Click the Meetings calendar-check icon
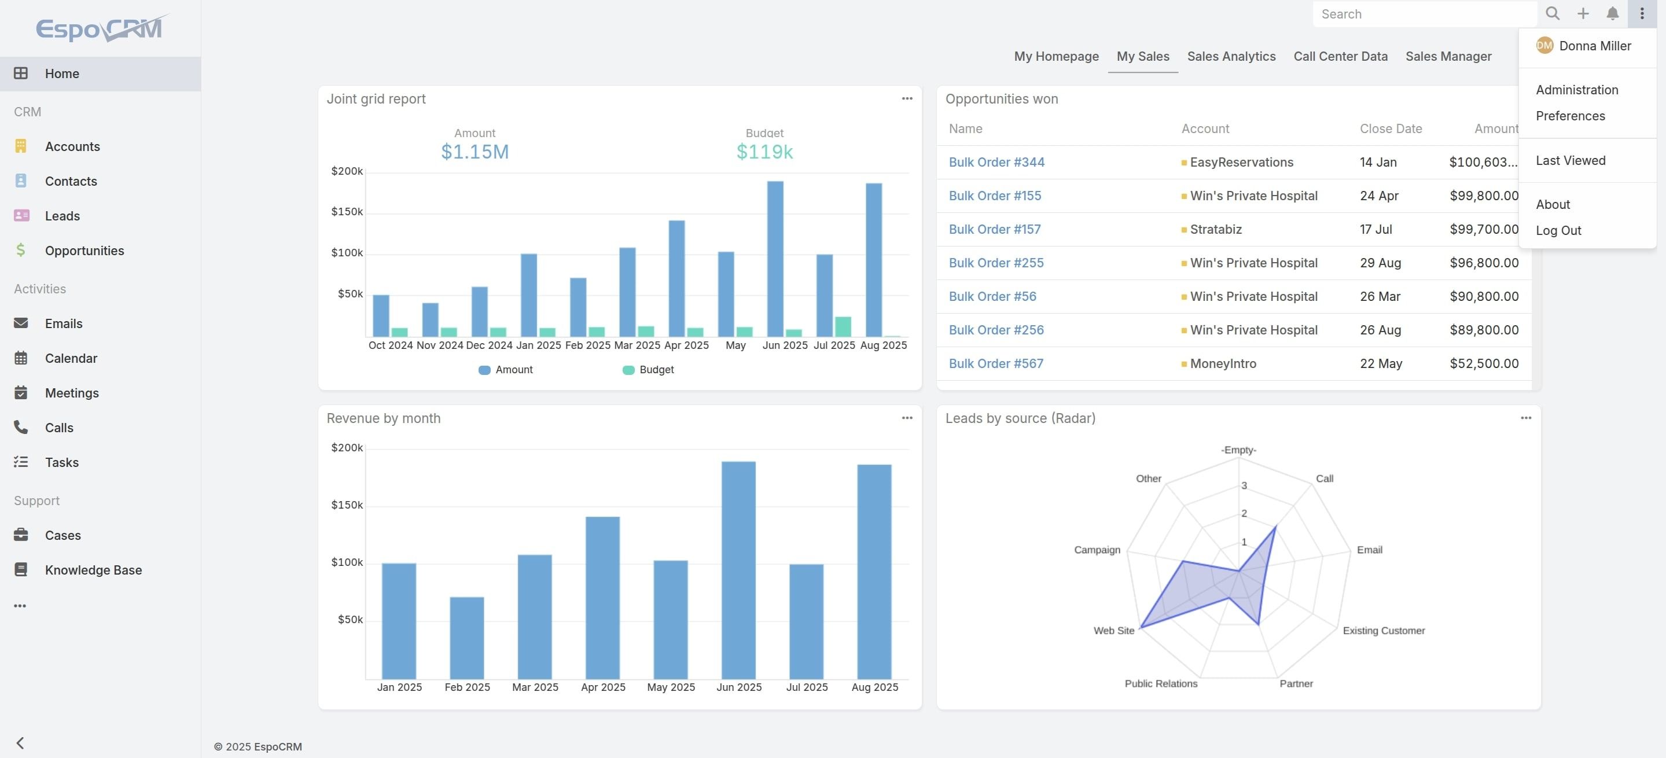Image resolution: width=1666 pixels, height=758 pixels. tap(21, 392)
